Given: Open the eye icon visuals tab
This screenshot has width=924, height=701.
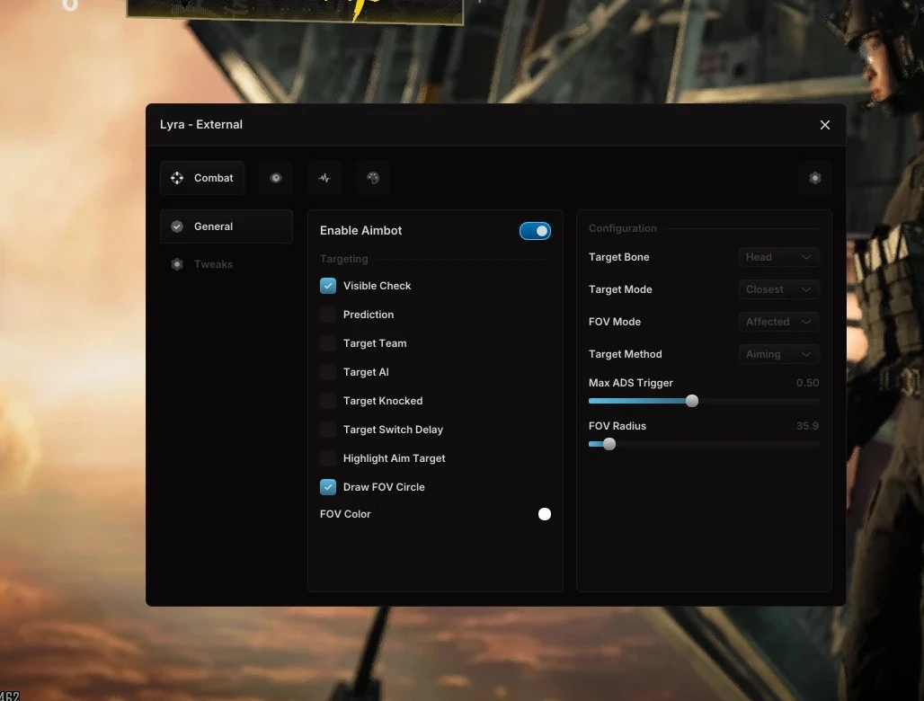Looking at the screenshot, I should click(276, 178).
